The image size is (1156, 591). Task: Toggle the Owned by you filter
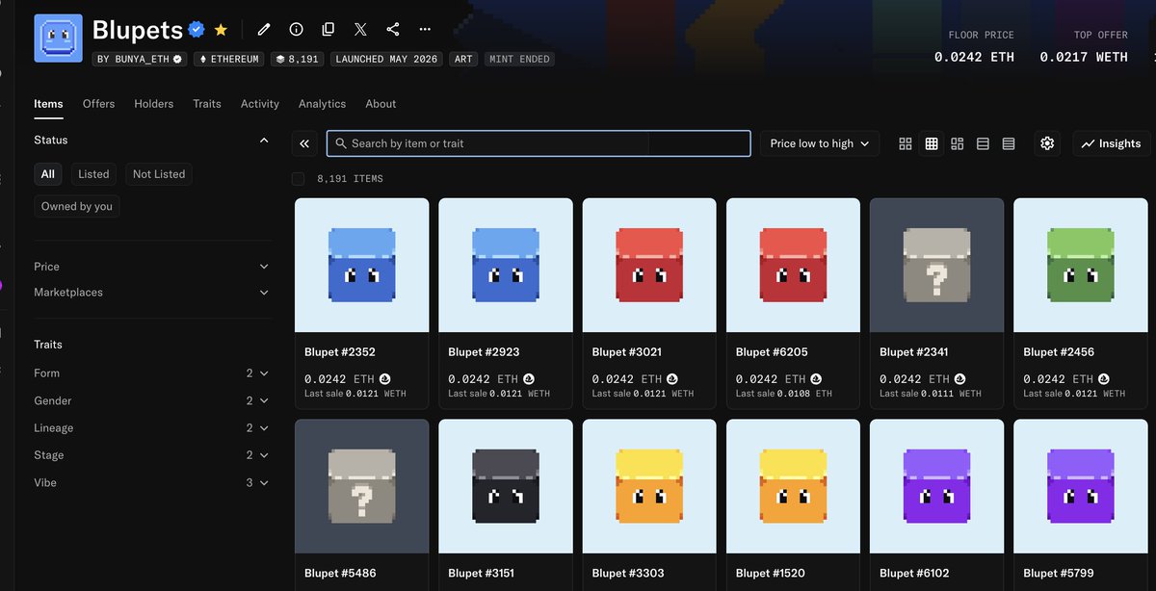tap(77, 206)
